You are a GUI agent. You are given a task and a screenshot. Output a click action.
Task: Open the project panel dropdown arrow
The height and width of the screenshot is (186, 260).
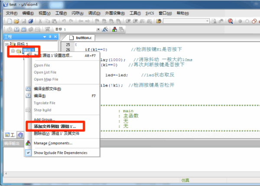(x=45, y=37)
